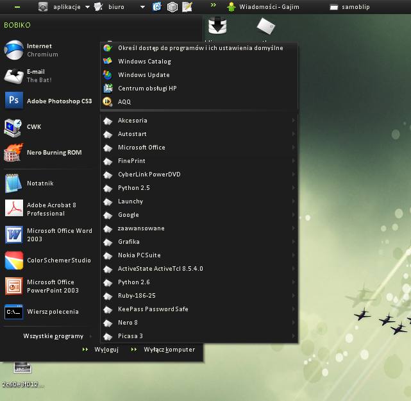Open CyberLink PowerDVD folder

point(199,175)
